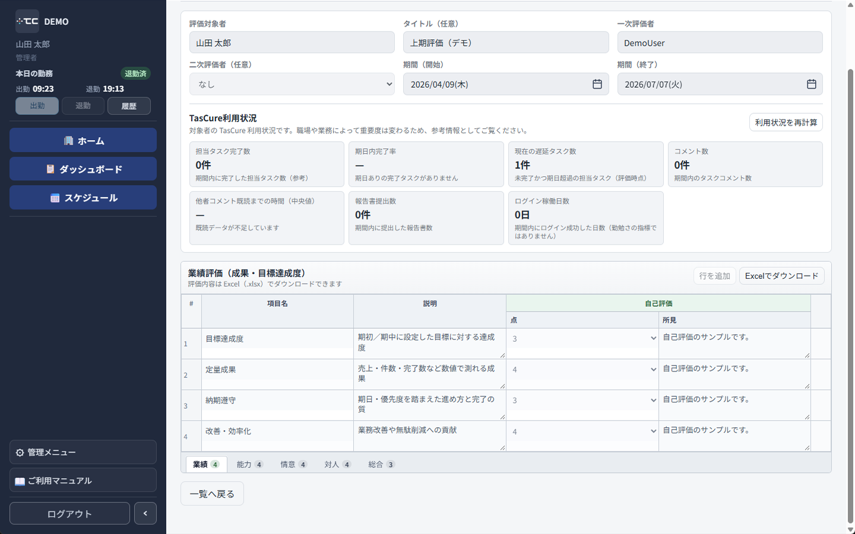Click the 一次評価者 field
This screenshot has width=855, height=534.
[720, 43]
